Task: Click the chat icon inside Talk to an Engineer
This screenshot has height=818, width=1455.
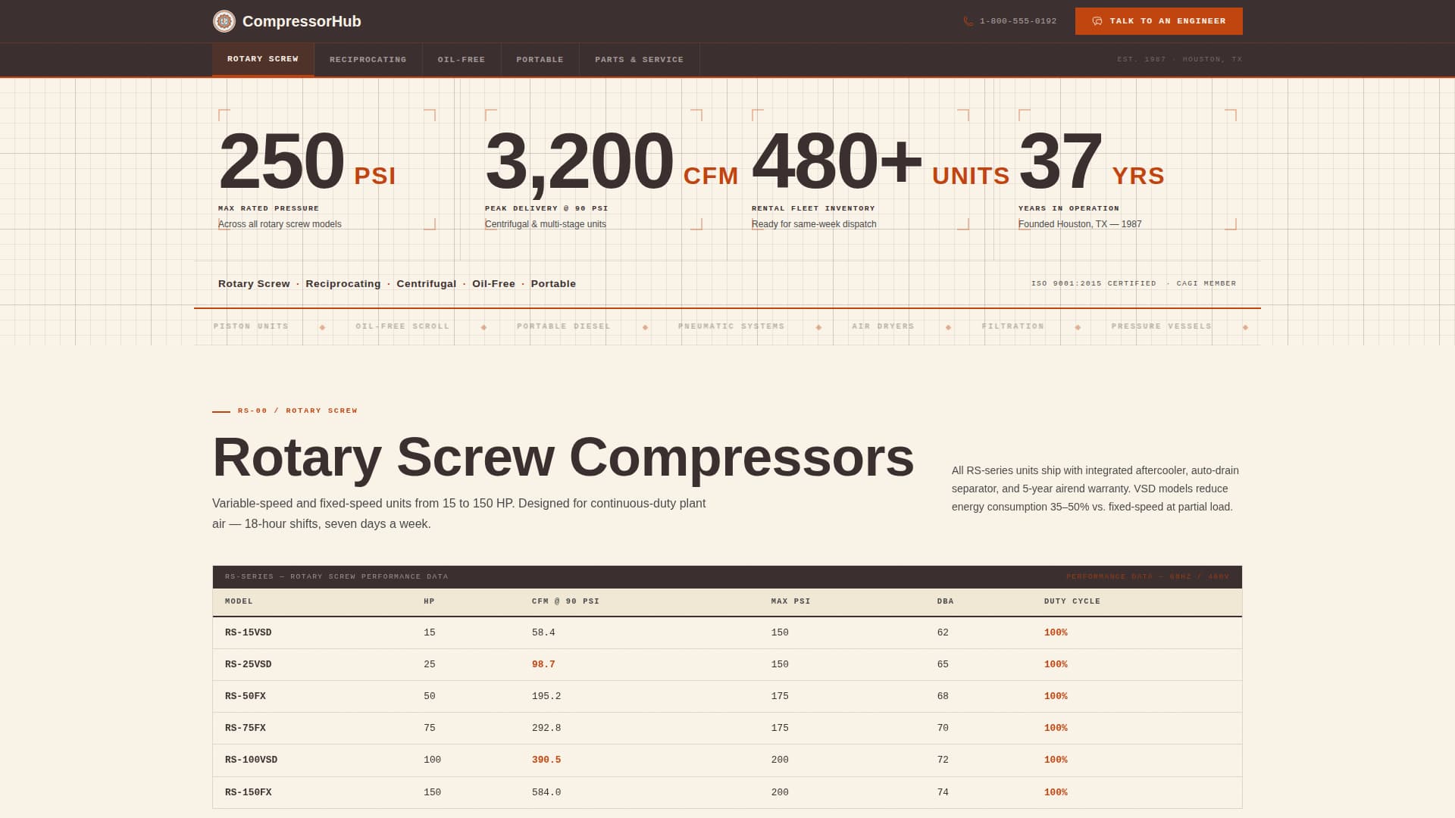Action: 1097,21
